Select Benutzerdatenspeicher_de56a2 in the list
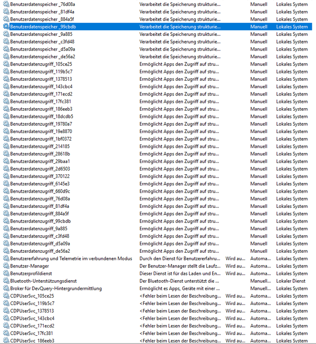Viewport: 316px width, 344px height. (x=42, y=56)
